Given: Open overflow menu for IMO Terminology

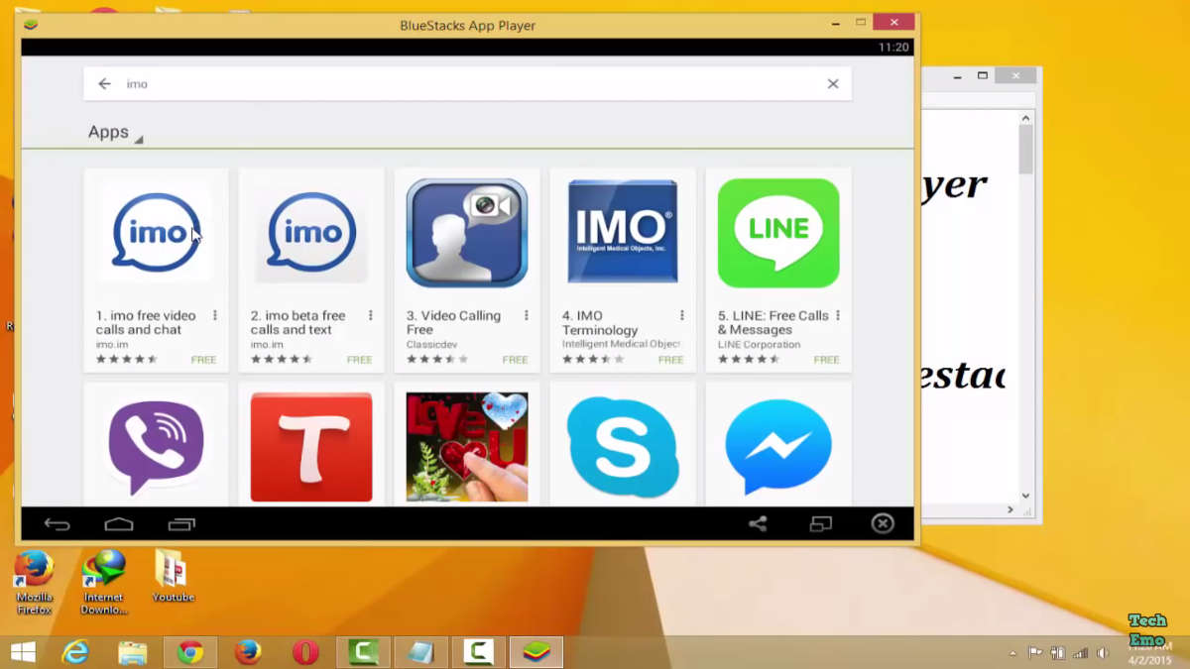Looking at the screenshot, I should (x=682, y=316).
